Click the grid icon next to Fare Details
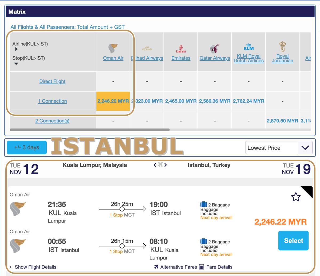This screenshot has height=276, width=320. tap(202, 267)
